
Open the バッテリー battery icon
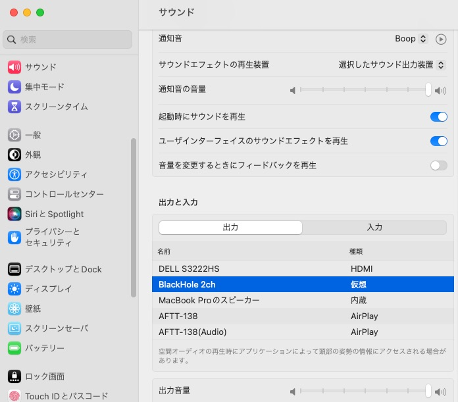[x=14, y=348]
